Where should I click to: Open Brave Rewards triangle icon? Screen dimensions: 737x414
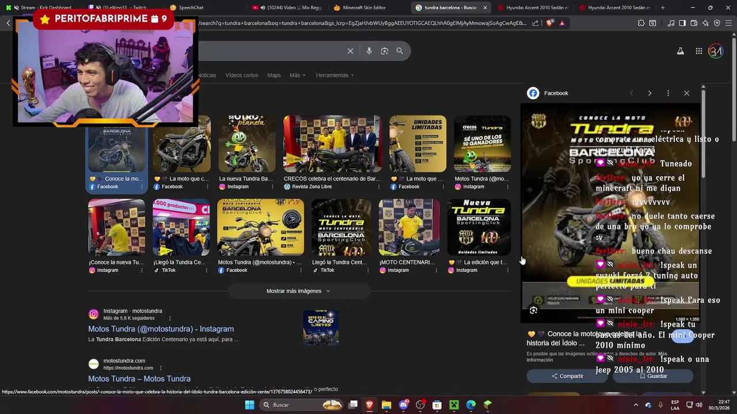(x=562, y=23)
